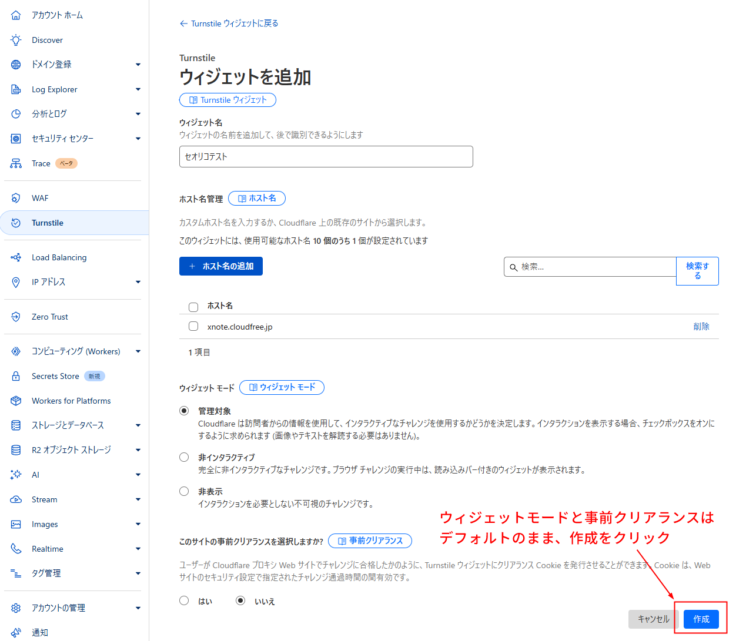The image size is (746, 641).
Task: Click the Analytics pie chart icon
Action: click(16, 114)
